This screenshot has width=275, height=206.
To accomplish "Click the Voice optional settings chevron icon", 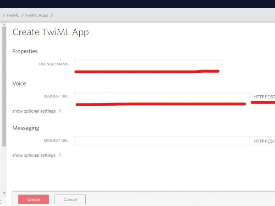I will (60, 111).
